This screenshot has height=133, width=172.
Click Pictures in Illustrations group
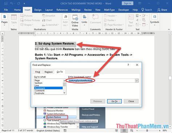click(26, 16)
